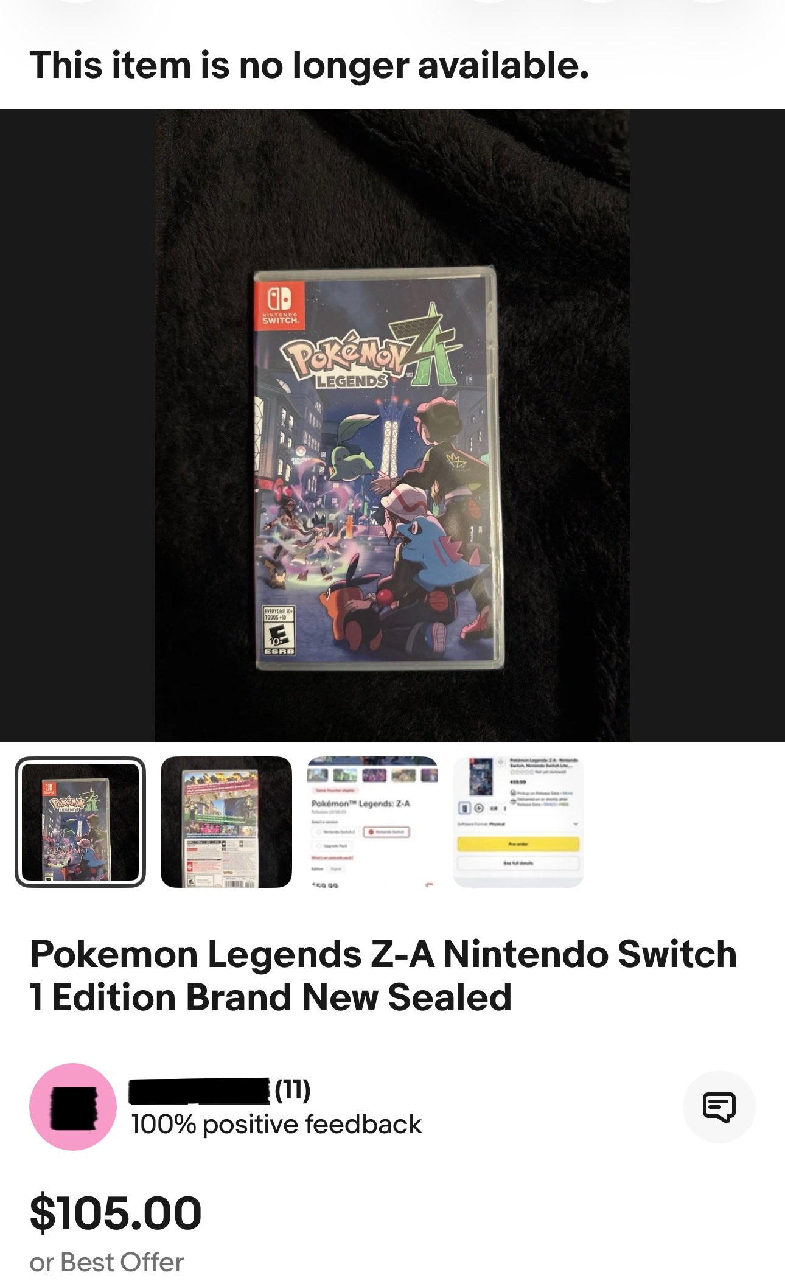This screenshot has height=1281, width=785.
Task: Open the redacted seller username link
Action: (x=200, y=1091)
